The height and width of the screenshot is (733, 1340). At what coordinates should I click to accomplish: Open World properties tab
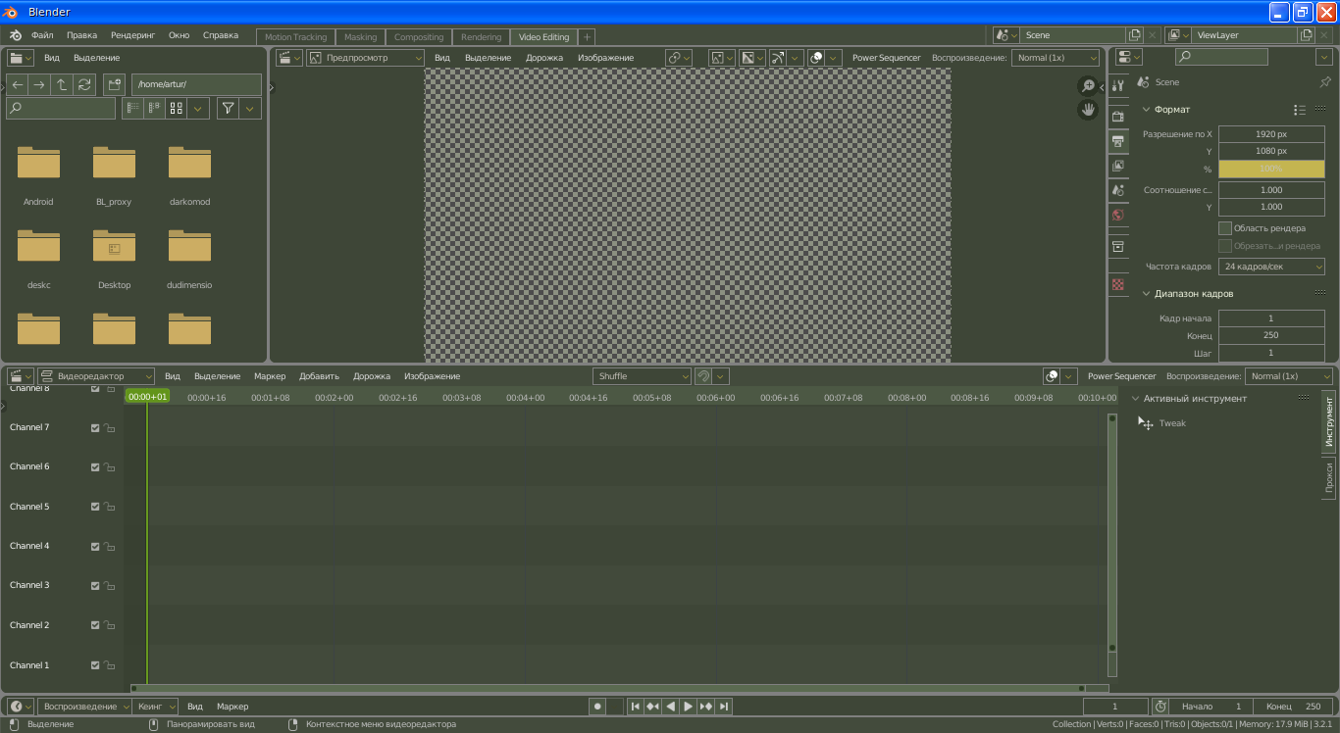1118,215
